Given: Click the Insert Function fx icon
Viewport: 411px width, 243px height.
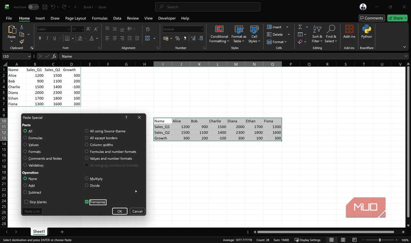Looking at the screenshot, I should (54, 56).
